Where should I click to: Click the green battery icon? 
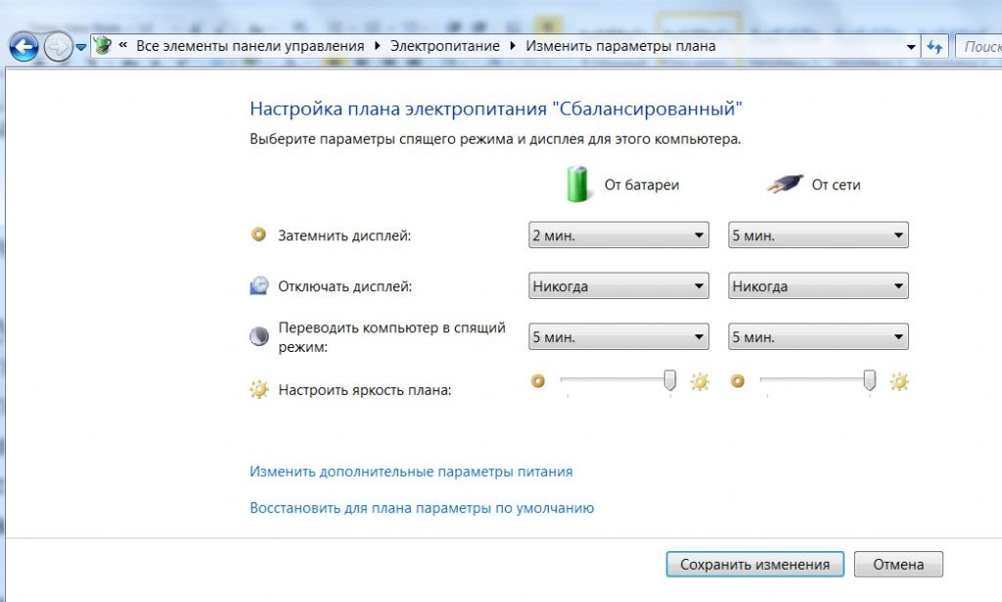click(x=580, y=183)
